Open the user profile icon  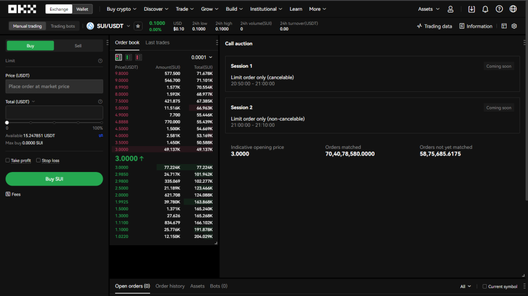click(450, 9)
